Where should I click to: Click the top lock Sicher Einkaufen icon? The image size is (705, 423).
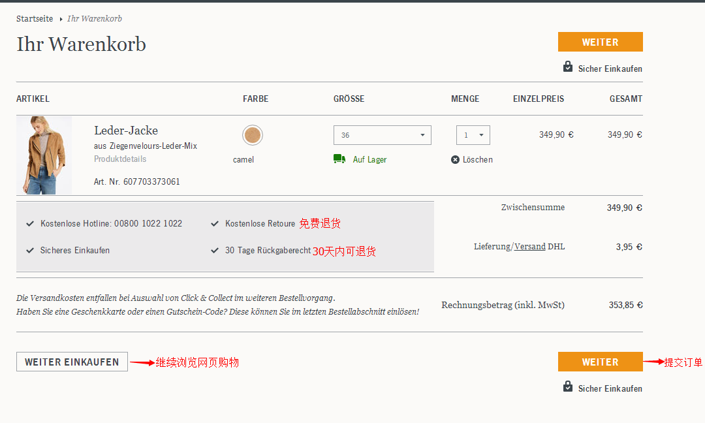[568, 67]
